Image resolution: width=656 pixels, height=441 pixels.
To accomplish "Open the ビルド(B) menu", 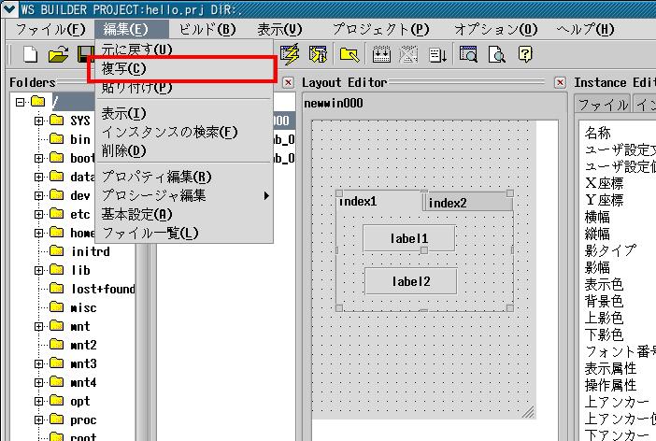I will click(x=207, y=29).
